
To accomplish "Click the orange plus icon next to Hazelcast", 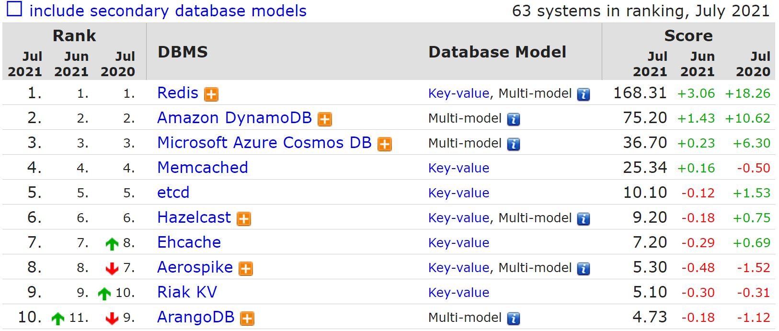I will [x=244, y=219].
